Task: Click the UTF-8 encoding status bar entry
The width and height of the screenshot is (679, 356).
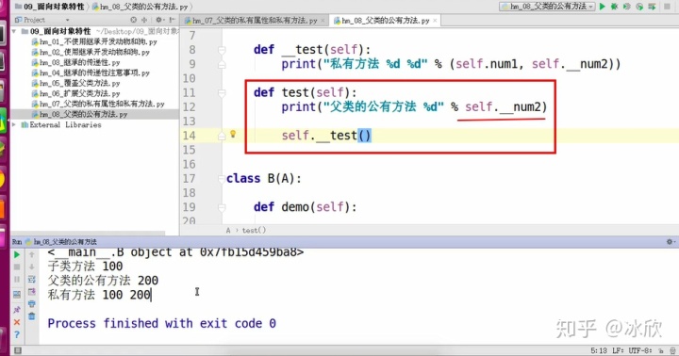Action: (x=639, y=350)
